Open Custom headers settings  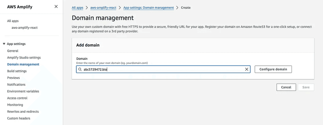pyautogui.click(x=19, y=118)
